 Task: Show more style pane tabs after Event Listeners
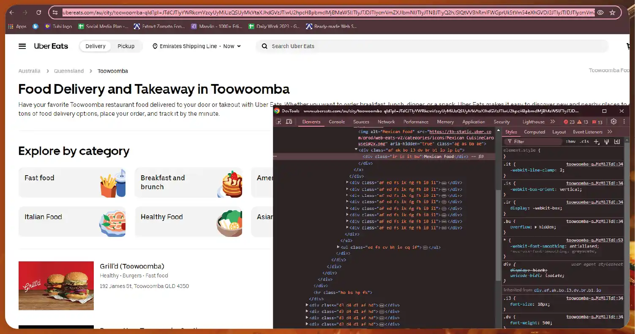(610, 132)
